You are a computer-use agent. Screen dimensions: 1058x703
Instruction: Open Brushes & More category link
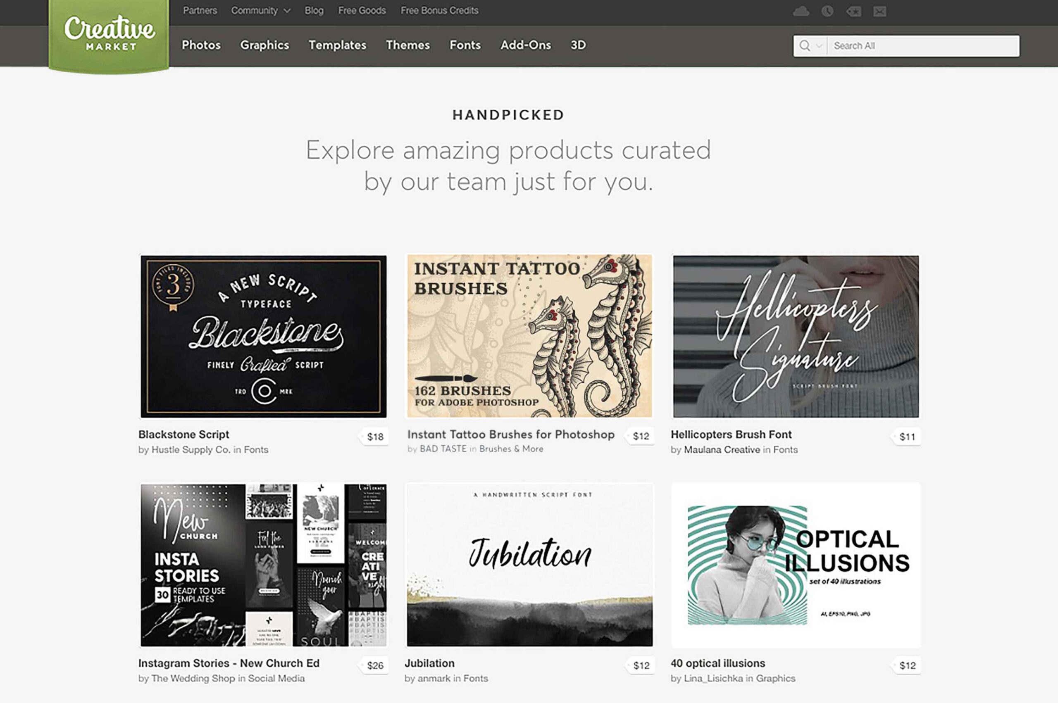pyautogui.click(x=511, y=449)
